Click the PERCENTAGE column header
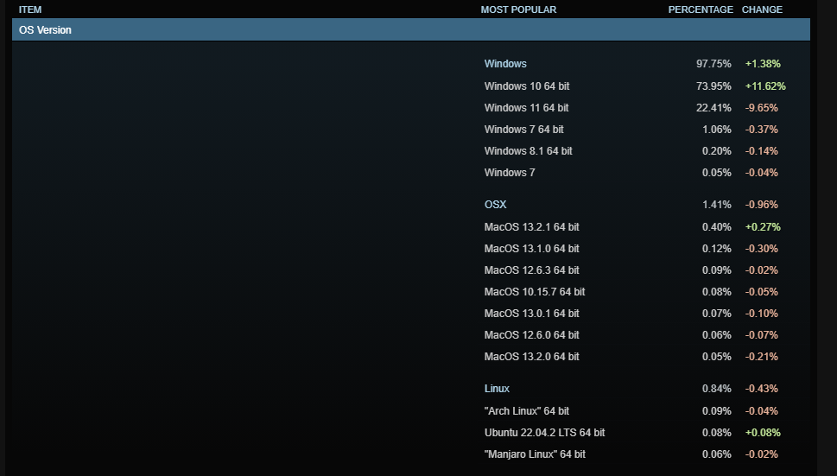Screen dimensions: 837x476 (701, 10)
